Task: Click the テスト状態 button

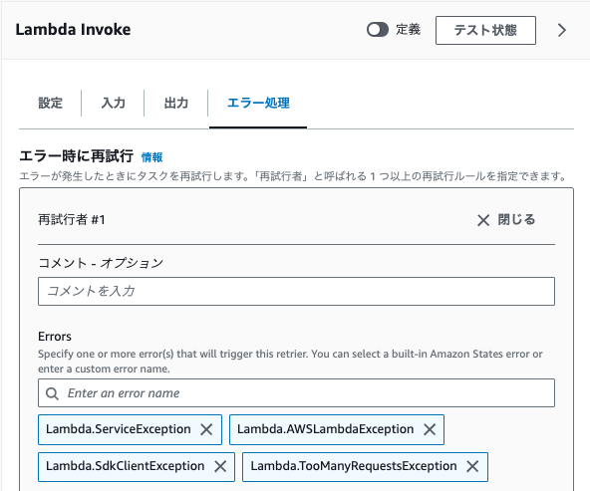Action: pyautogui.click(x=485, y=30)
